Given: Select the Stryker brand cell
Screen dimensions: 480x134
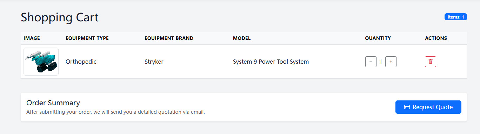Looking at the screenshot, I should 154,62.
